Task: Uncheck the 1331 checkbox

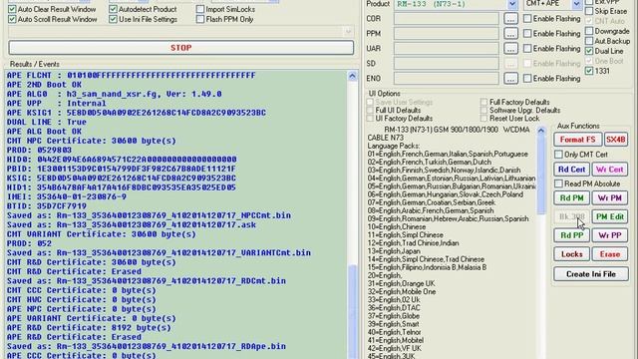Action: point(589,71)
